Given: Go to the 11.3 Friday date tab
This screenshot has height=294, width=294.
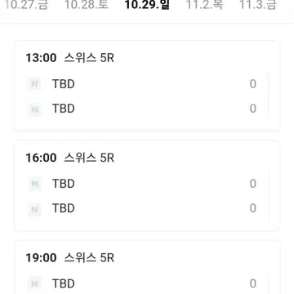Looking at the screenshot, I should coord(258,5).
